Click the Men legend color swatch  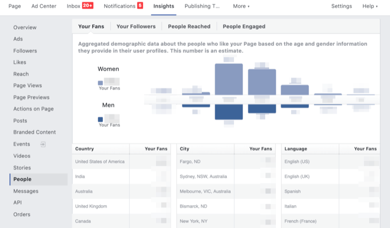(100, 119)
